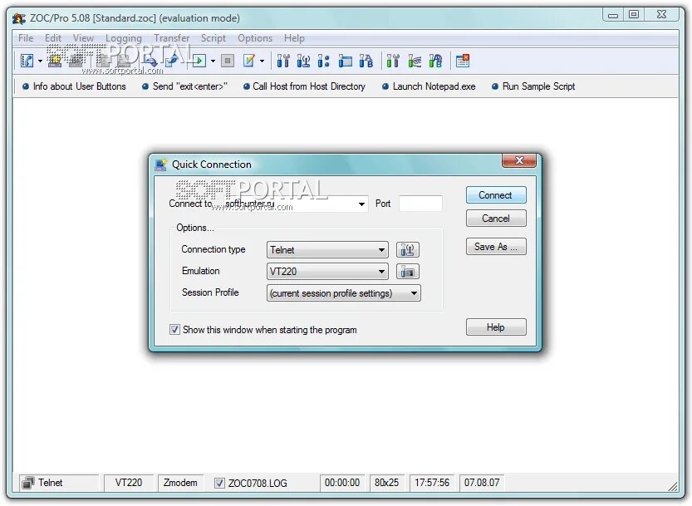Open the Connection type Telnet dropdown
Viewport: 692px width, 506px height.
[x=327, y=250]
